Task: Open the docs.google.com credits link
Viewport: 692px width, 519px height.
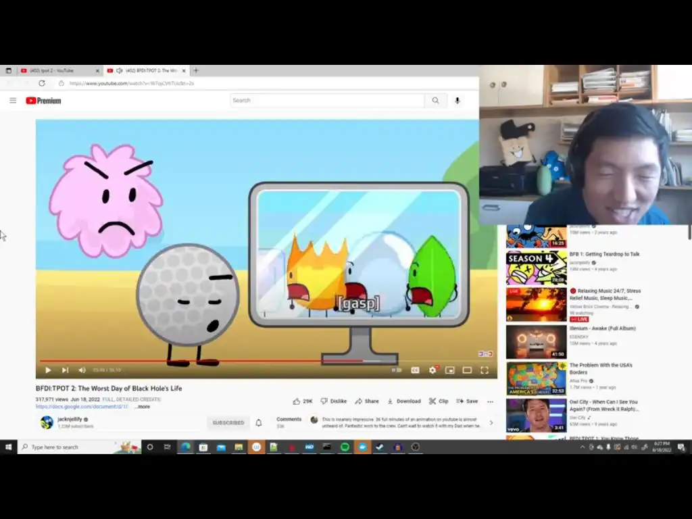Action: point(82,407)
